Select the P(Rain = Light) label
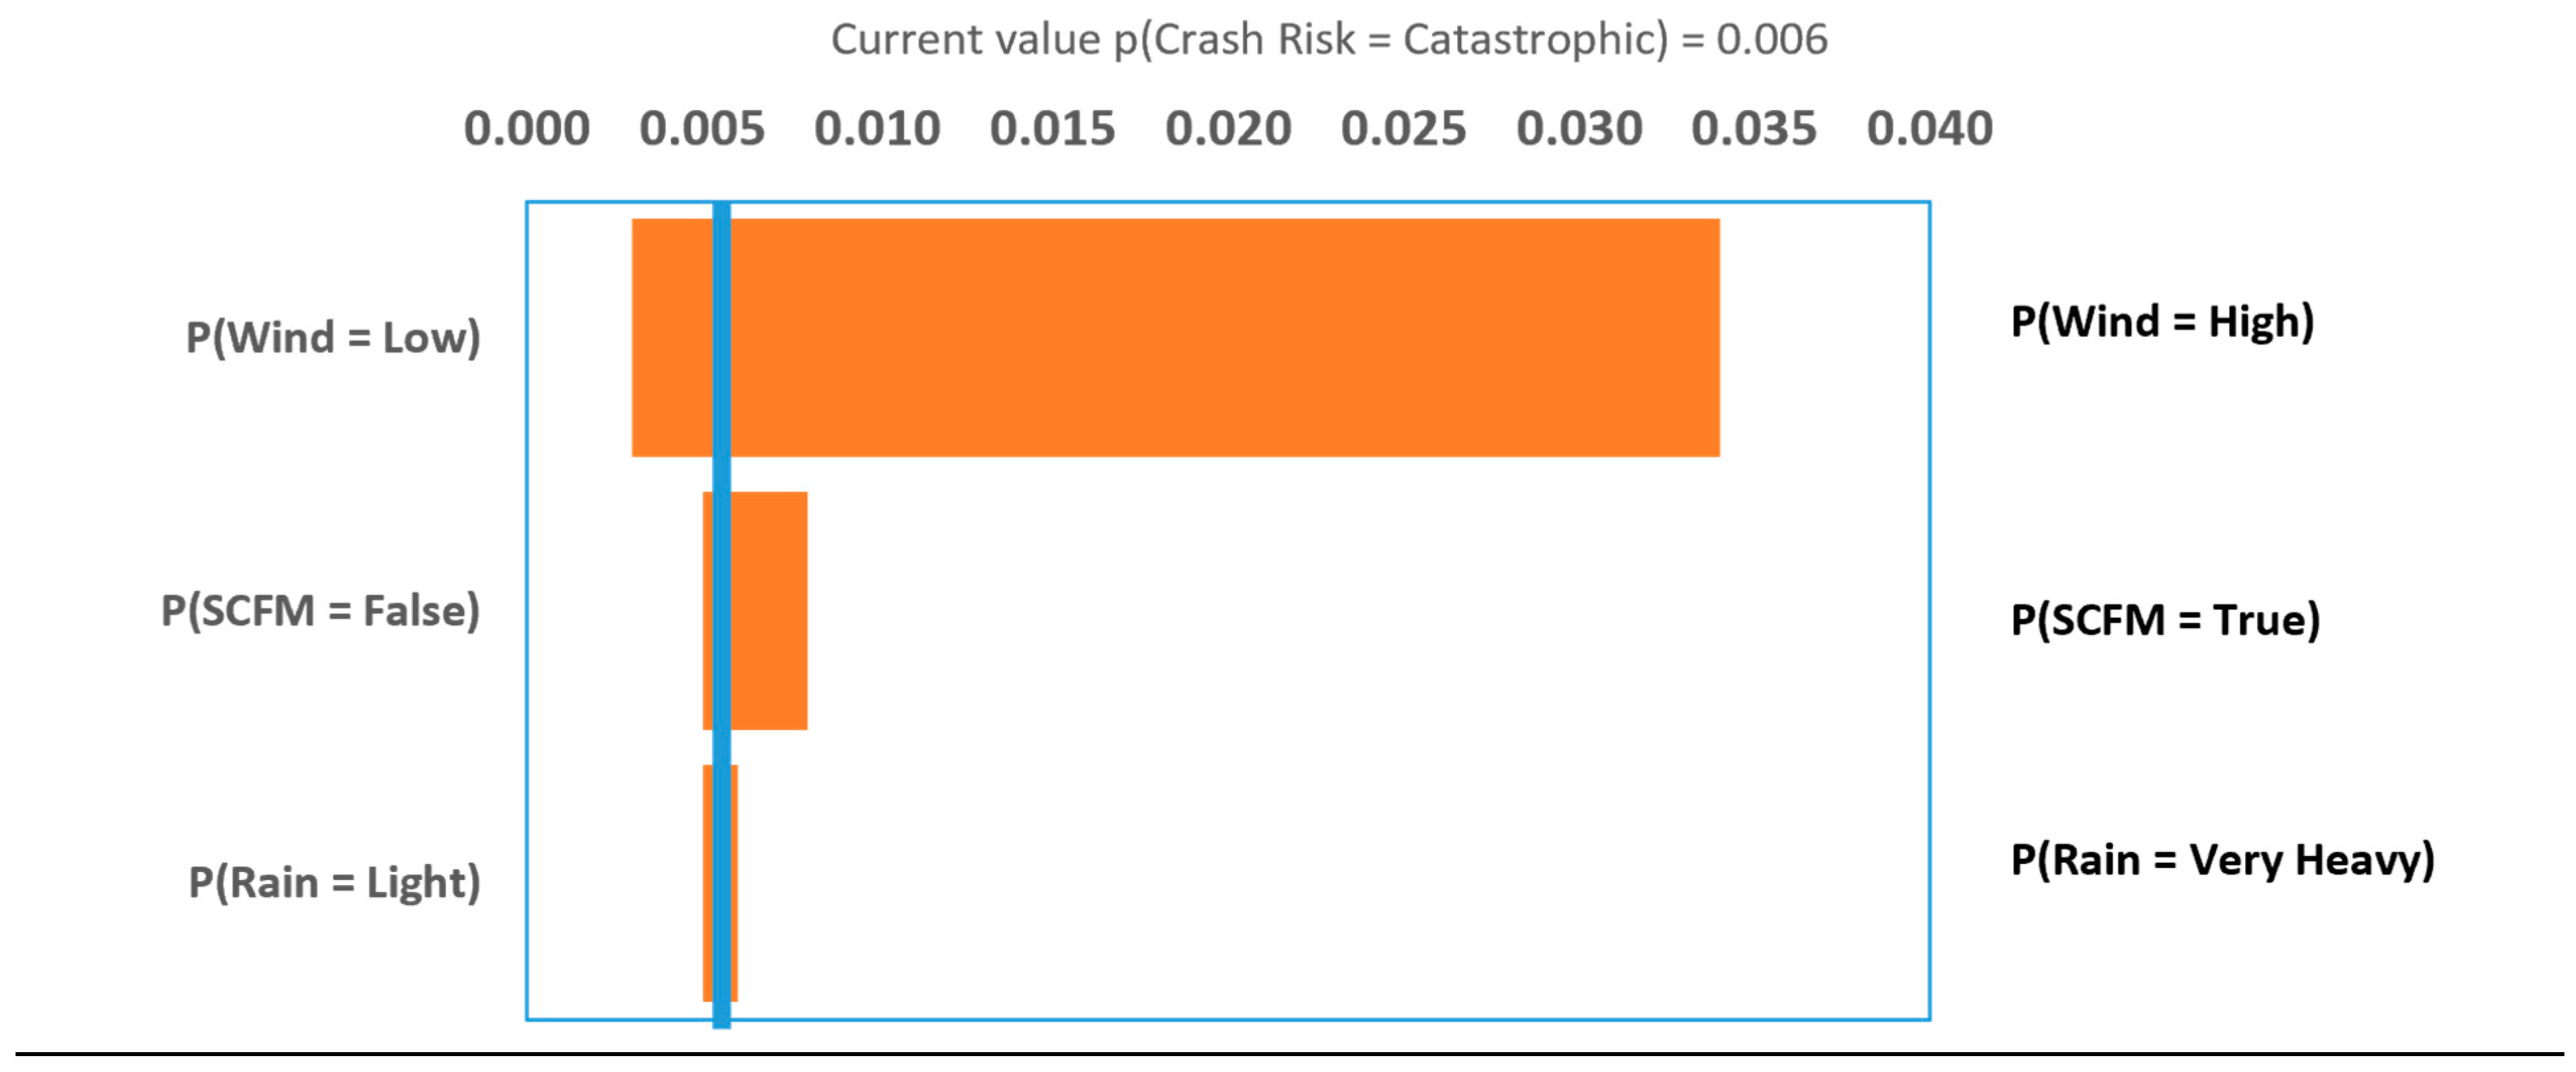 (334, 883)
